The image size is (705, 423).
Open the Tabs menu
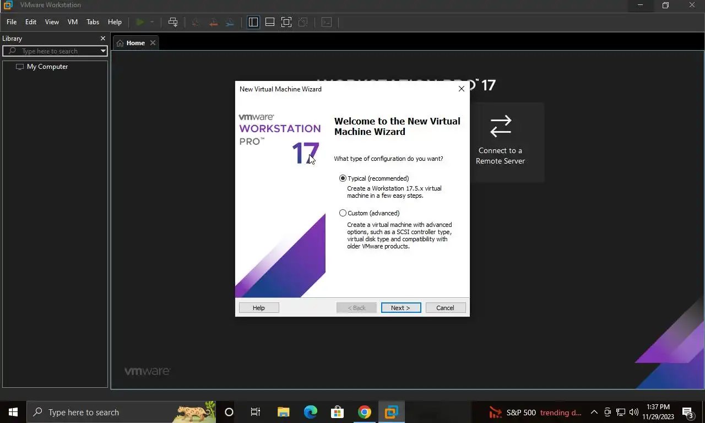[93, 22]
